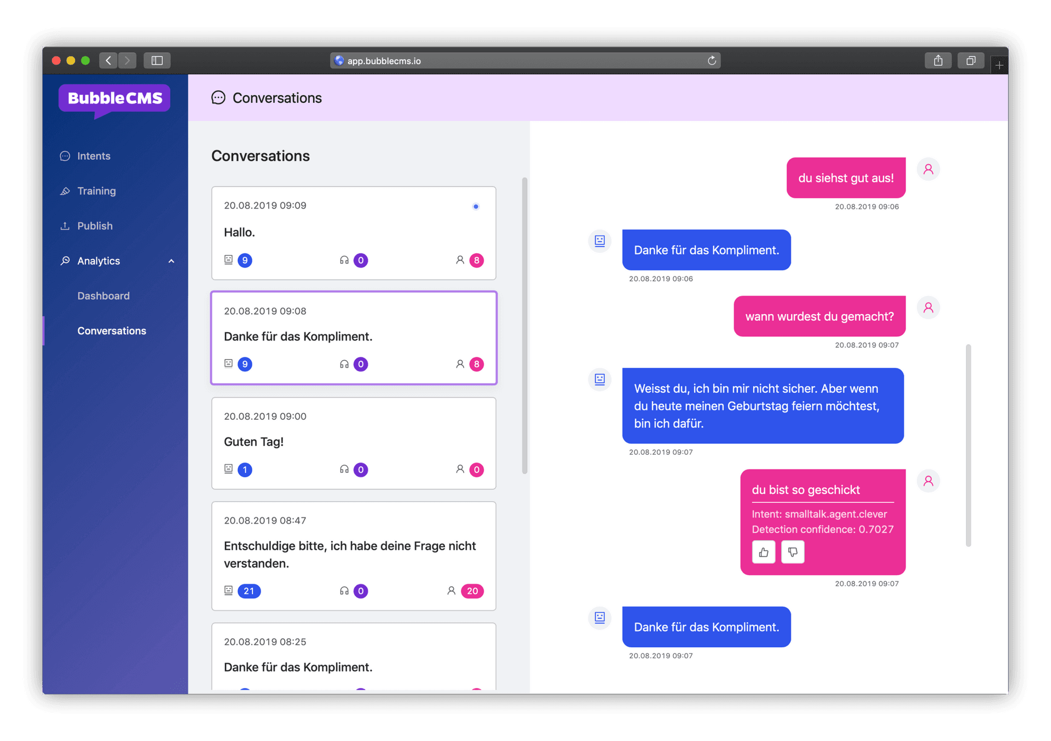The image size is (1051, 741).
Task: Click the bot avatar beside 'Danke für das Kompliment'
Action: pos(599,241)
